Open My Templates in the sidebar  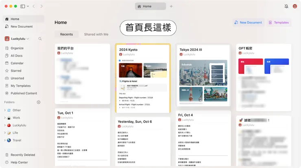(24, 86)
